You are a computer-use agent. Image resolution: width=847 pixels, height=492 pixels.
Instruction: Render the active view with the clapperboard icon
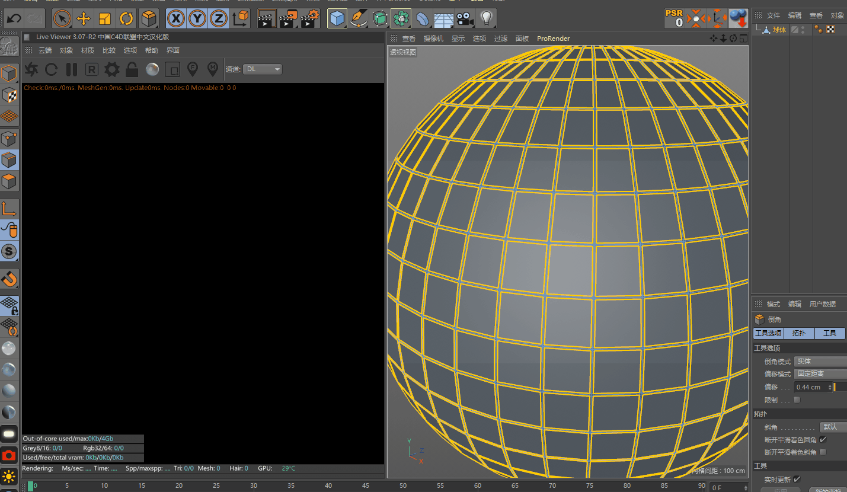click(x=266, y=18)
